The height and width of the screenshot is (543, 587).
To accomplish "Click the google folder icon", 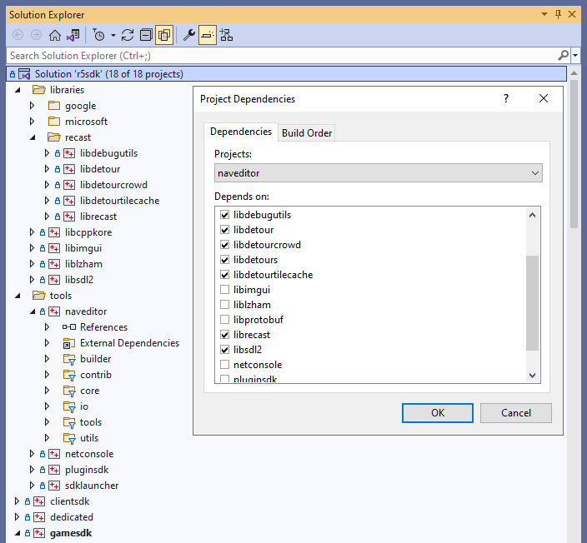I will (54, 106).
